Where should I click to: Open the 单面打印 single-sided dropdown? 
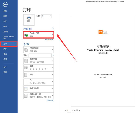tap(39, 61)
